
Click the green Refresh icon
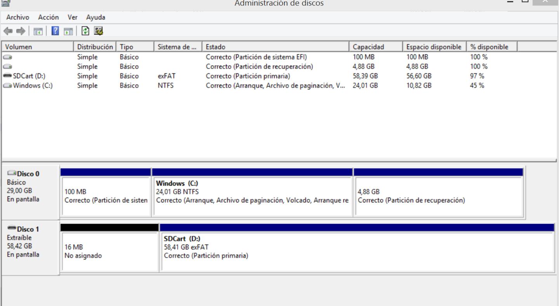[85, 31]
